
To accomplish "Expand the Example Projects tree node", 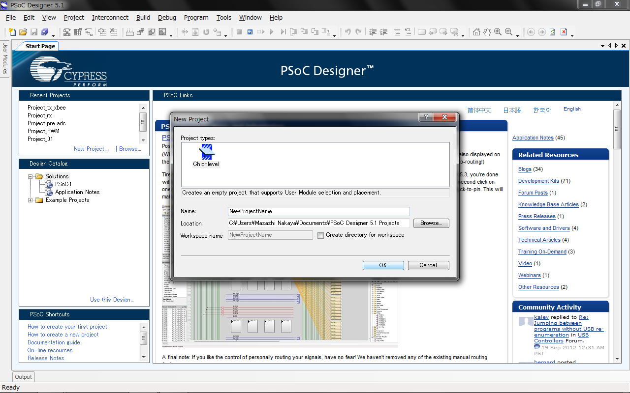I will click(31, 200).
